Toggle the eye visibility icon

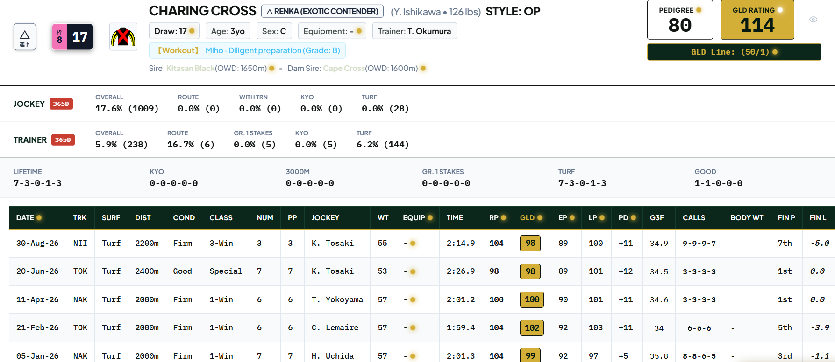click(x=813, y=20)
